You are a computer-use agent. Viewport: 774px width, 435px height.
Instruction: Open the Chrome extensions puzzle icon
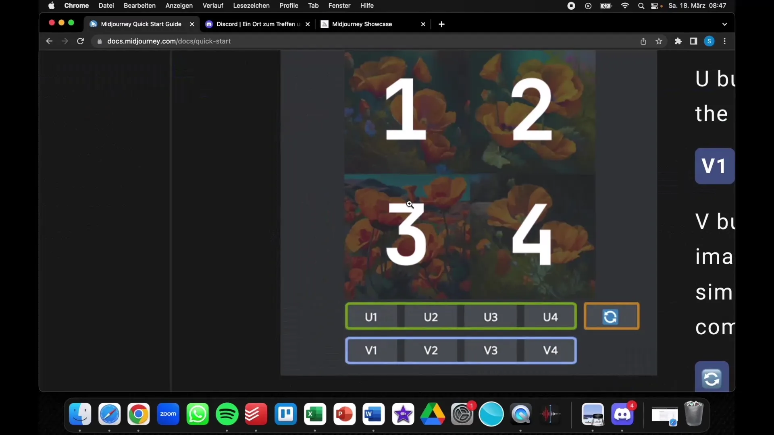[x=678, y=41]
